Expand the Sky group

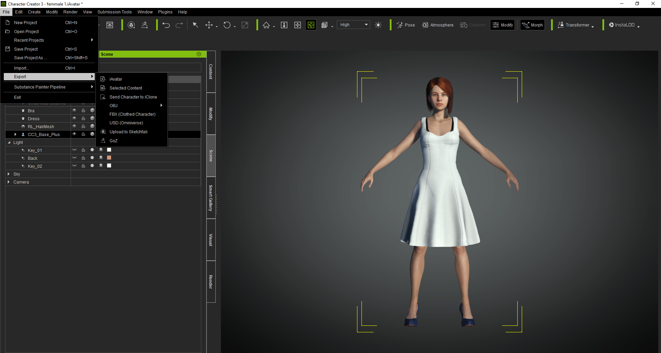tap(9, 174)
